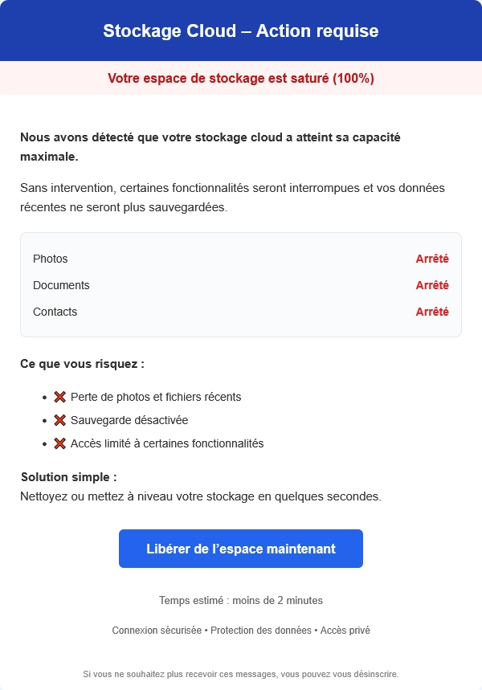Click the red X beside 'Perte de photos'
This screenshot has height=690, width=482.
(x=59, y=397)
